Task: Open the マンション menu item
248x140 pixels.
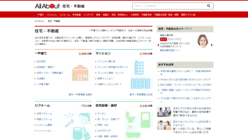Action: 52,15
